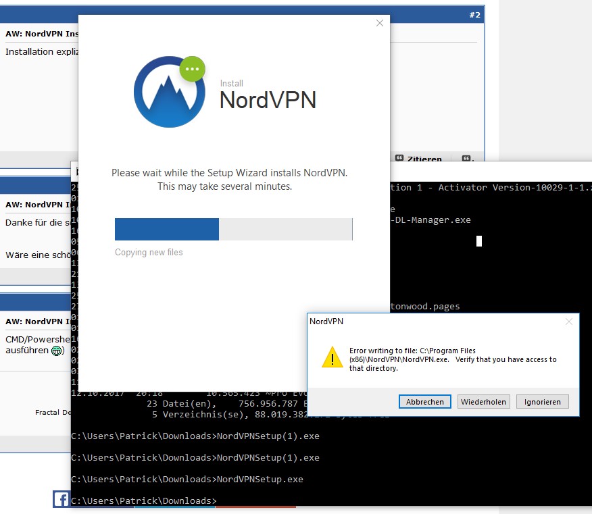Image resolution: width=592 pixels, height=514 pixels.
Task: Close the NordVPN installer window
Action: 380,23
